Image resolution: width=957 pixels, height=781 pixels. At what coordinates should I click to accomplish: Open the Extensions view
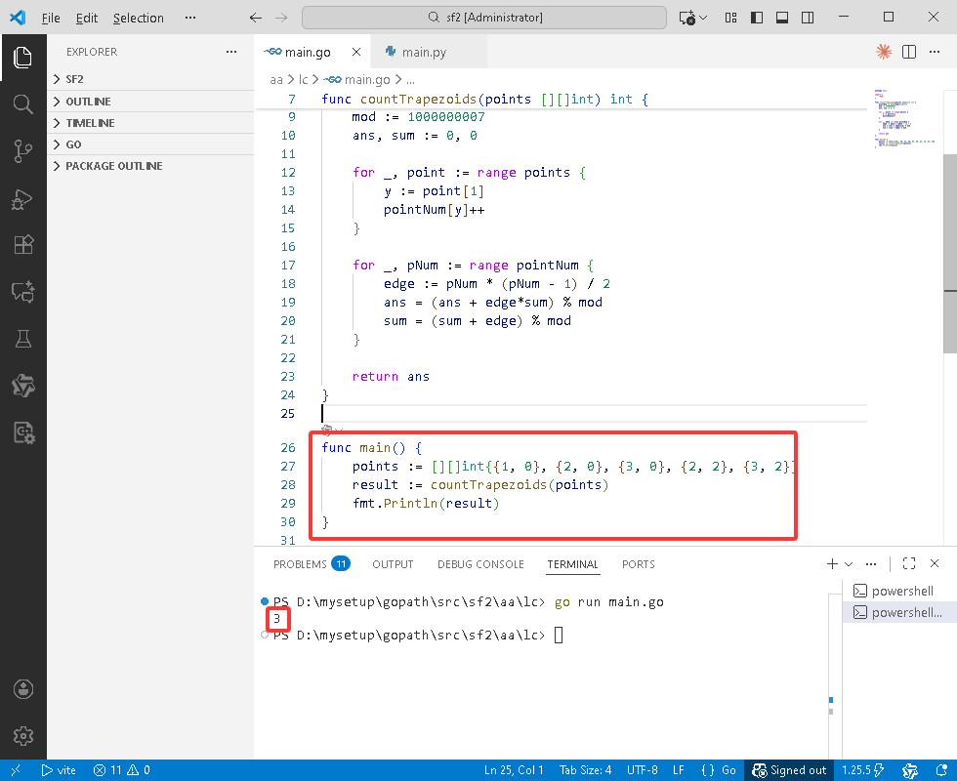click(23, 245)
